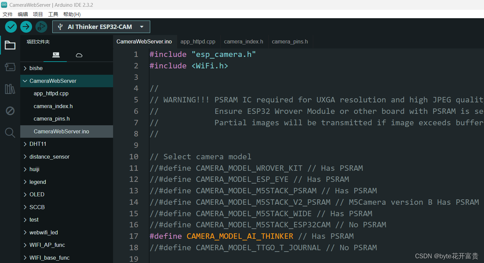Open app_httpd.cpp in the file tree

click(x=67, y=93)
